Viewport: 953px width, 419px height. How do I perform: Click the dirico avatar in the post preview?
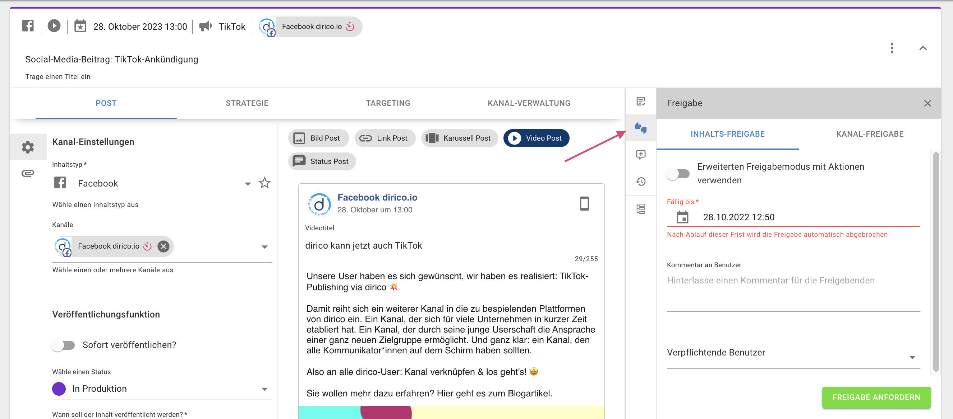(x=319, y=204)
